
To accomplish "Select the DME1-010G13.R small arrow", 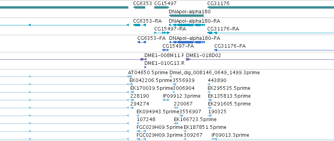I will pyautogui.click(x=146, y=67).
